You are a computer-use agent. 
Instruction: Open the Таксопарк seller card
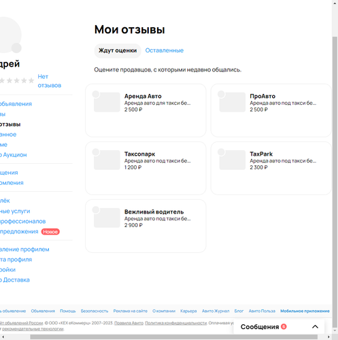[x=146, y=168]
